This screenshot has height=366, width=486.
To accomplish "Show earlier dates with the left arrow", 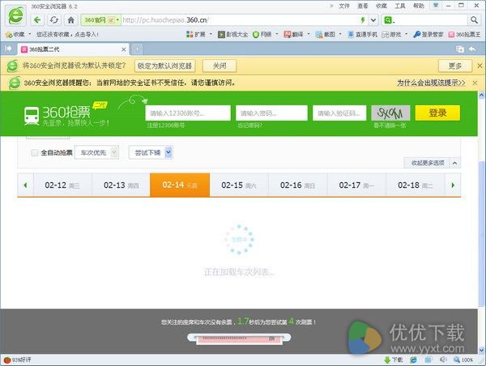I will 25,185.
